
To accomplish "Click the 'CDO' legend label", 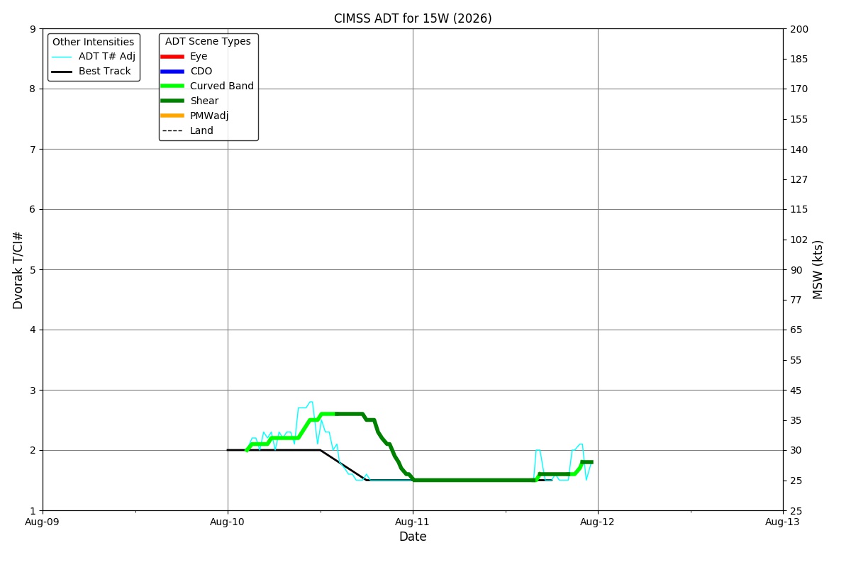I will tap(201, 72).
